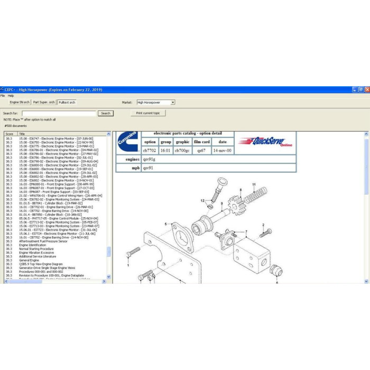The height and width of the screenshot is (370, 370).
Task: Click Print current topic button
Action: [148, 113]
